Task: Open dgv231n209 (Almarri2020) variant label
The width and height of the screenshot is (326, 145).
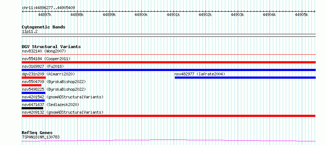Action: [x=48, y=74]
